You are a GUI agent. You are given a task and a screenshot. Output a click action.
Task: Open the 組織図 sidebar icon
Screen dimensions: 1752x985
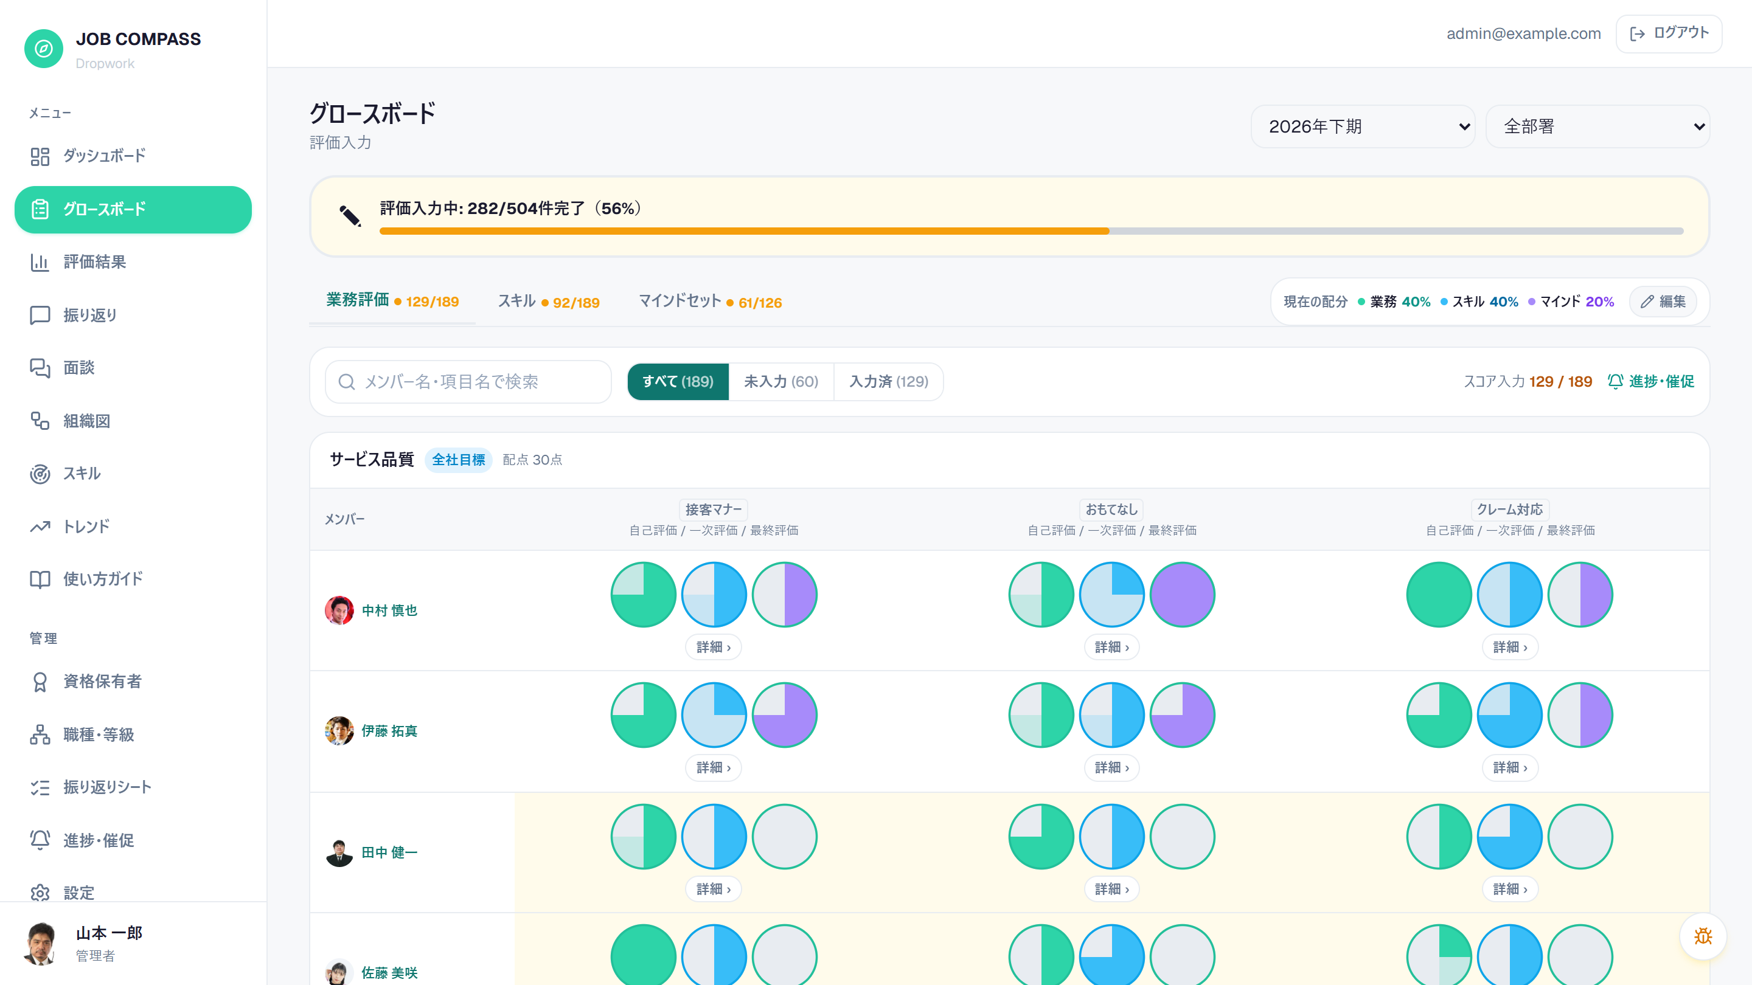pyautogui.click(x=40, y=421)
